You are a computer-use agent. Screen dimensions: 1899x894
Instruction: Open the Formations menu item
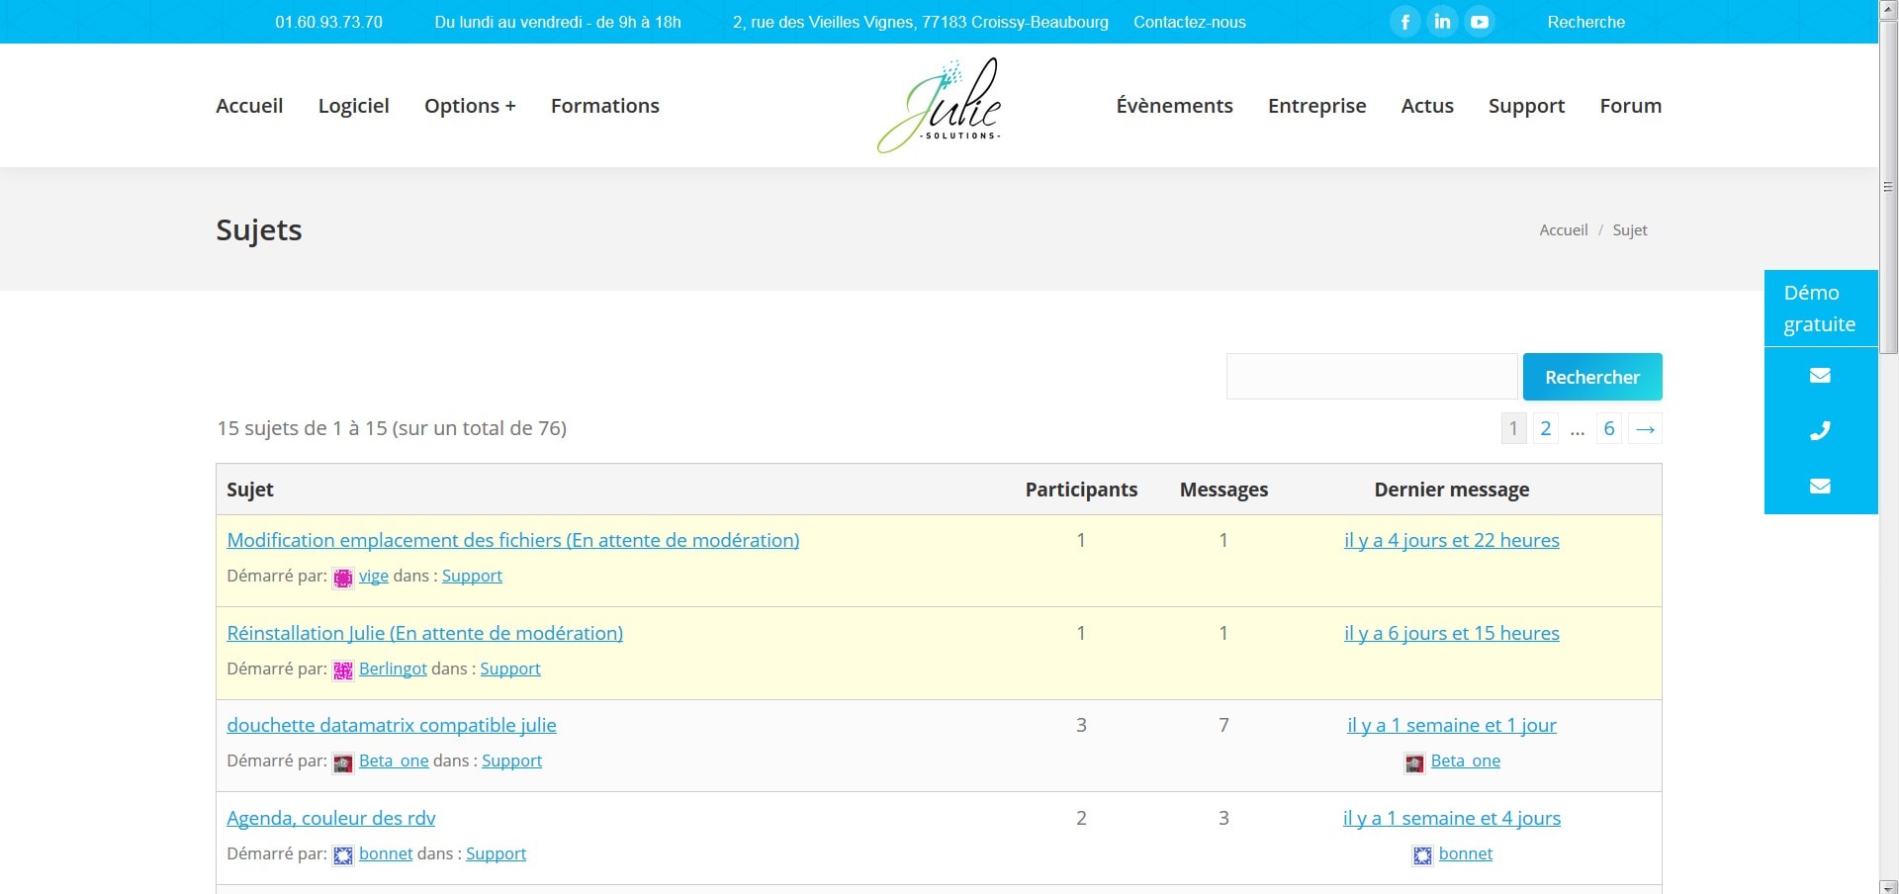tap(605, 106)
